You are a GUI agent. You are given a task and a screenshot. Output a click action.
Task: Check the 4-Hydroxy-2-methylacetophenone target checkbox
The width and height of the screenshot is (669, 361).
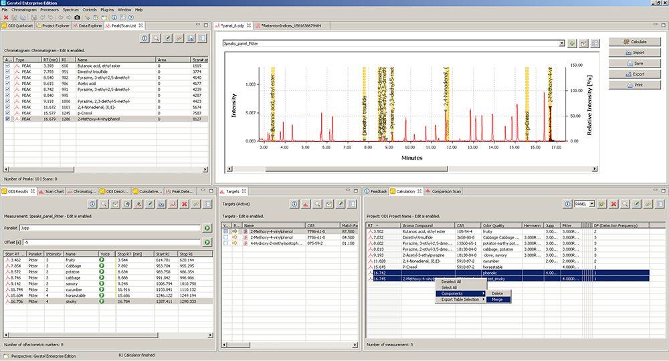coord(226,242)
